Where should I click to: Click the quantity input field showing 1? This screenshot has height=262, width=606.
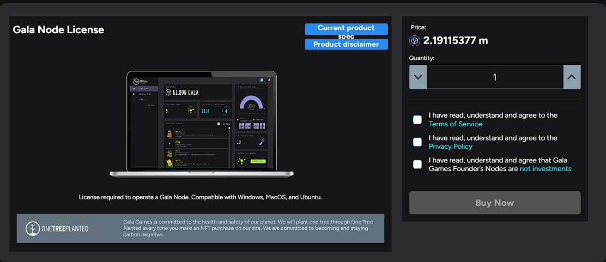(x=495, y=77)
